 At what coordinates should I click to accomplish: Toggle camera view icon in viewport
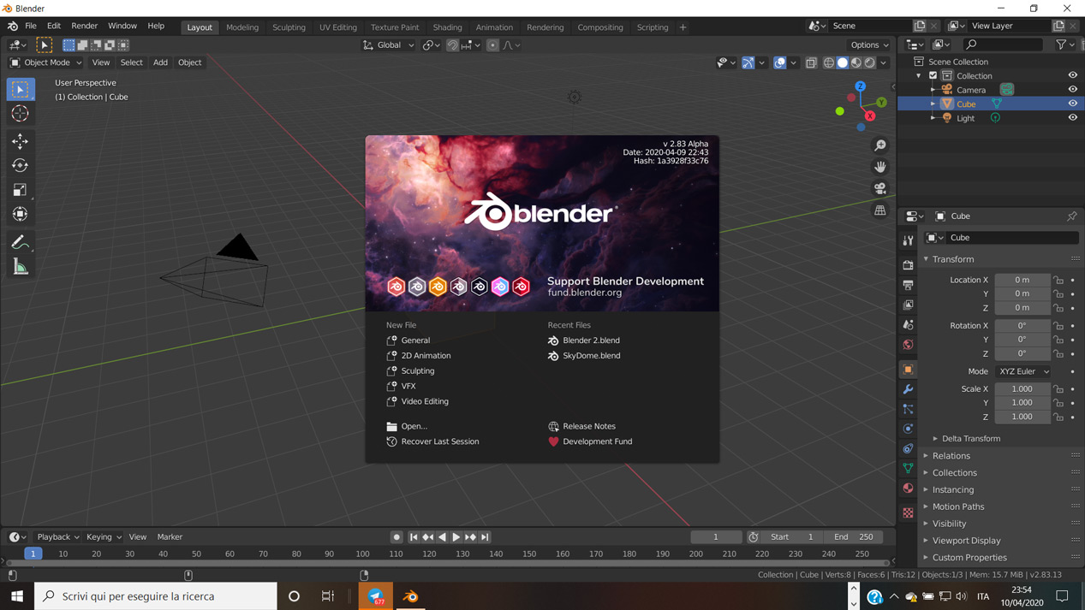880,188
